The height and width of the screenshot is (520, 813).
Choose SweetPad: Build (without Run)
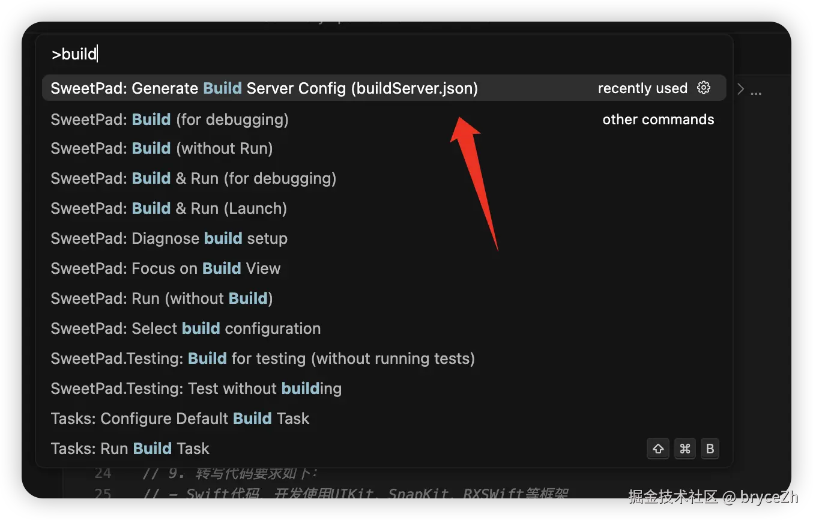tap(162, 148)
